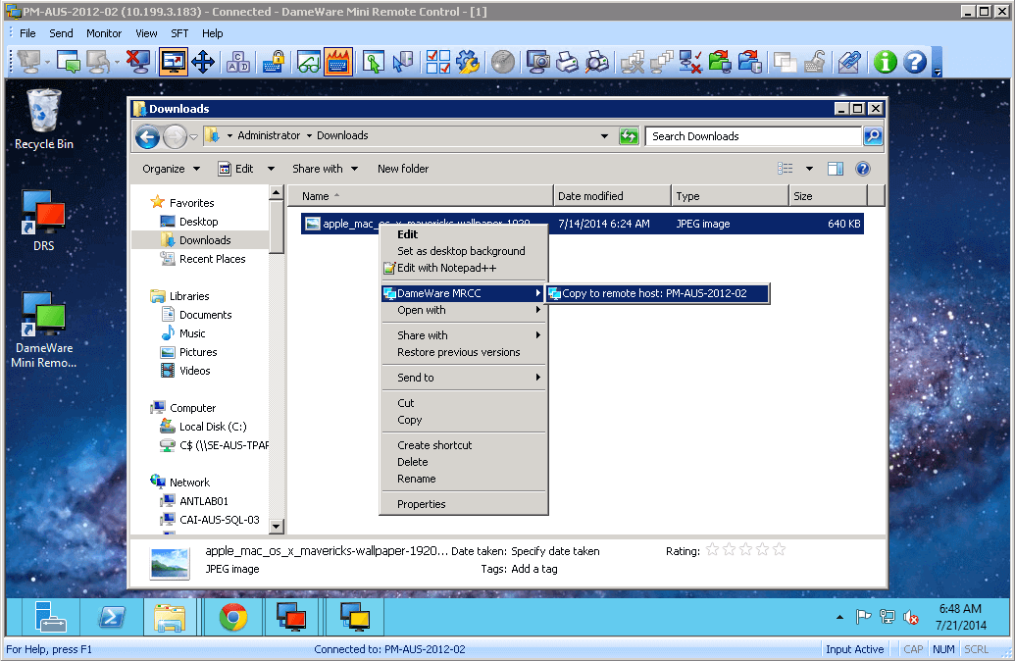This screenshot has height=661, width=1015.
Task: Click the Send Ctrl-Alt-Del icon
Action: pos(237,62)
